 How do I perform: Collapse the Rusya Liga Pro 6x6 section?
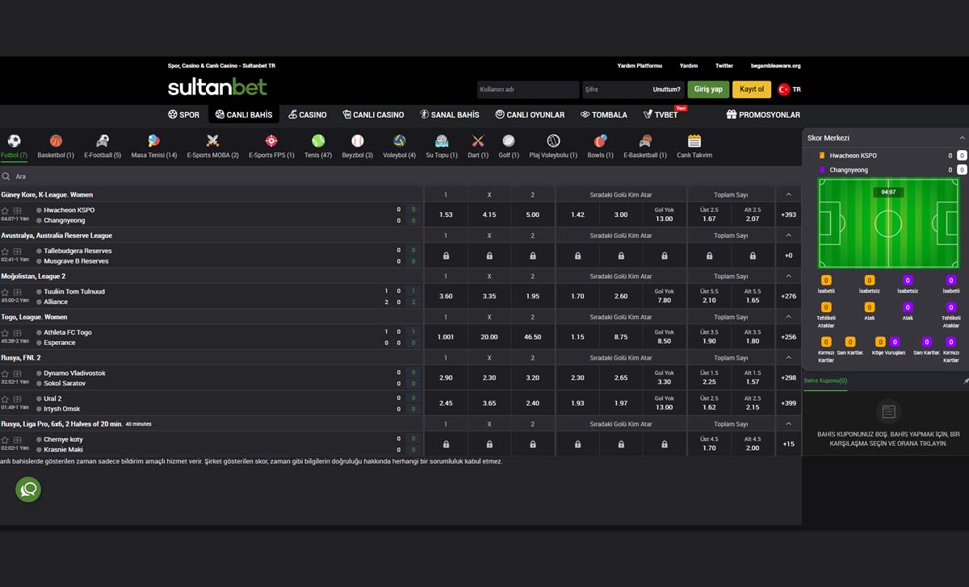pyautogui.click(x=788, y=423)
